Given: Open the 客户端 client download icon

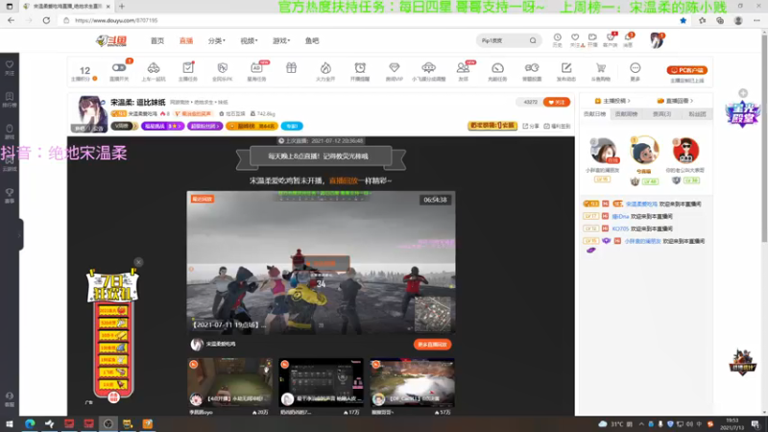Looking at the screenshot, I should tap(611, 40).
